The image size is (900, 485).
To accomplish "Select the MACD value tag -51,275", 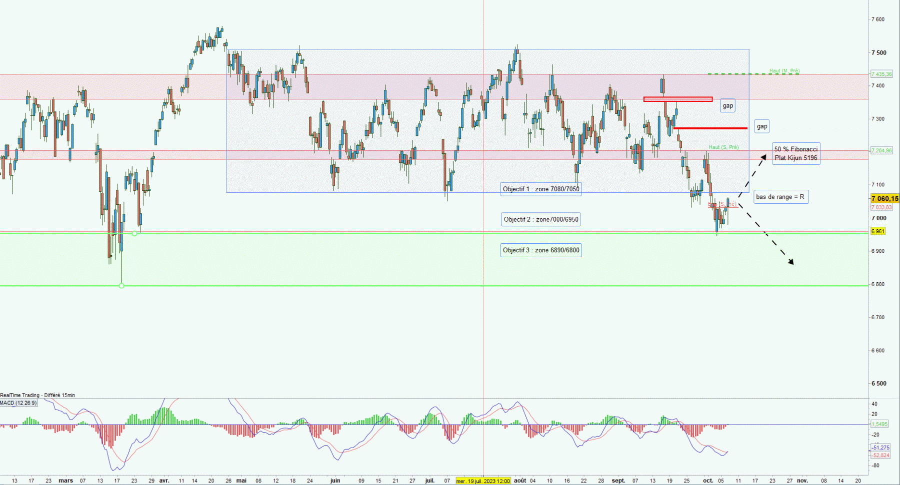I will coord(880,448).
